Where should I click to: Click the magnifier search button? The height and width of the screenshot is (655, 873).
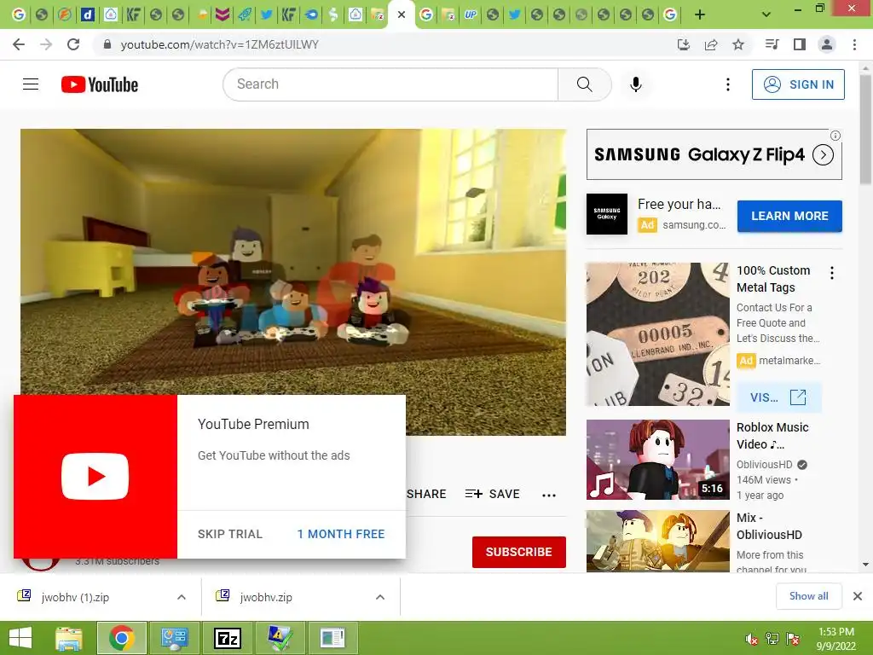(585, 84)
